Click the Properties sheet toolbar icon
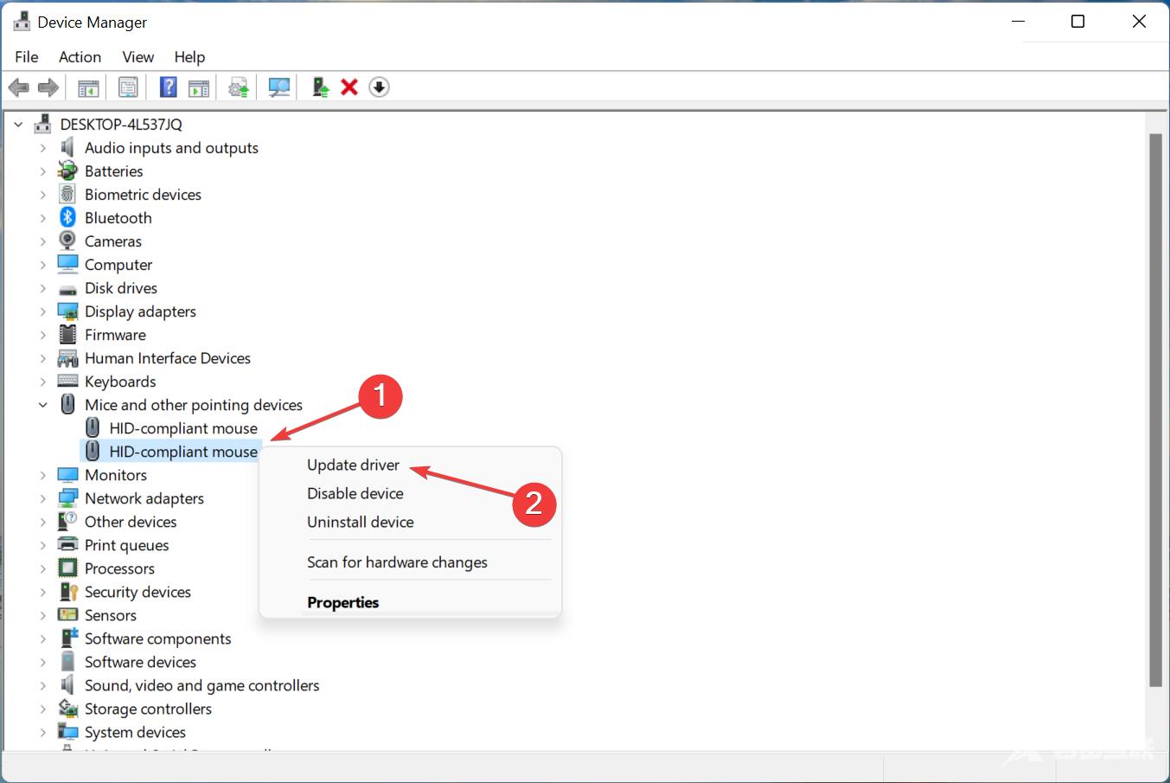 click(x=128, y=87)
